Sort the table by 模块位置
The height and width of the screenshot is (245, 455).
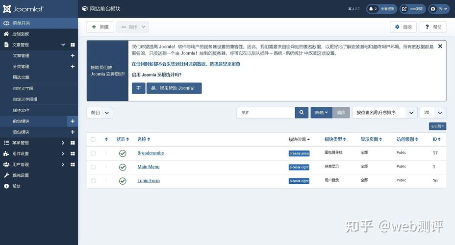(299, 140)
